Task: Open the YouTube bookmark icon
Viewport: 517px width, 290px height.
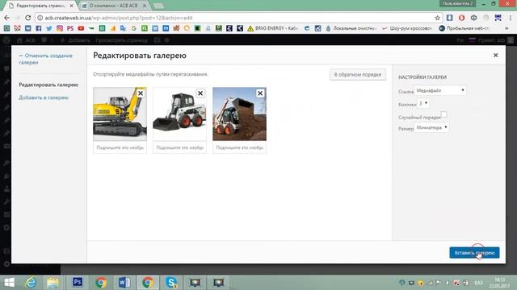Action: point(81,29)
